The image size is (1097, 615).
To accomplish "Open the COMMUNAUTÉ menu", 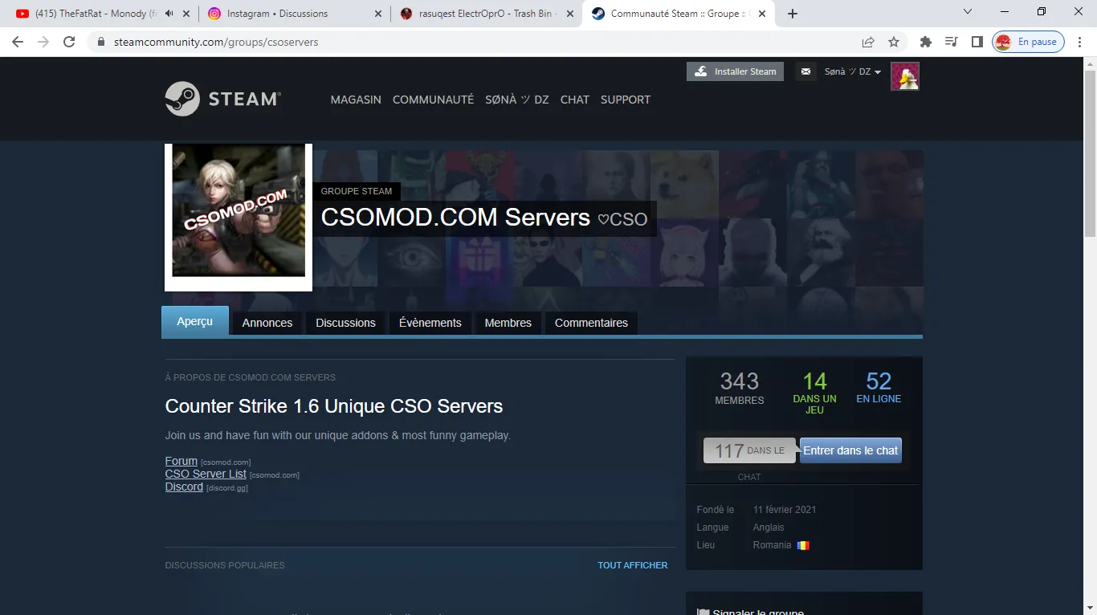I will (433, 100).
